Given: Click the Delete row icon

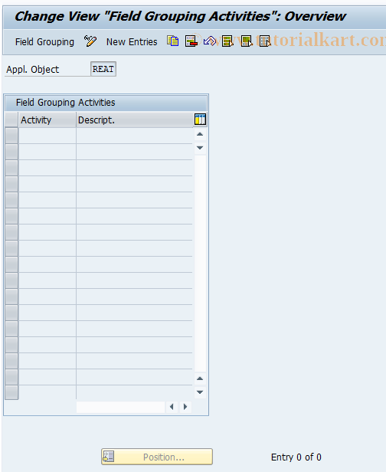Looking at the screenshot, I should (191, 41).
